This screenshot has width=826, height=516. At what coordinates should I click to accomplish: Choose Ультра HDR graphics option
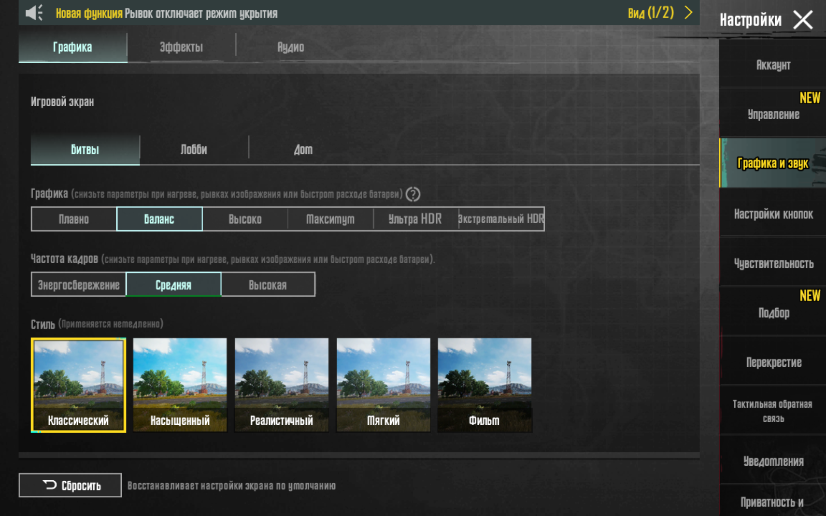pos(415,219)
